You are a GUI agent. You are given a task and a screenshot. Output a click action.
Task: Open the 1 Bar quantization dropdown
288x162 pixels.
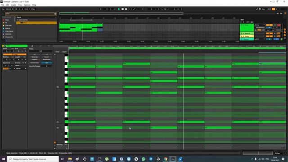[x=34, y=9]
